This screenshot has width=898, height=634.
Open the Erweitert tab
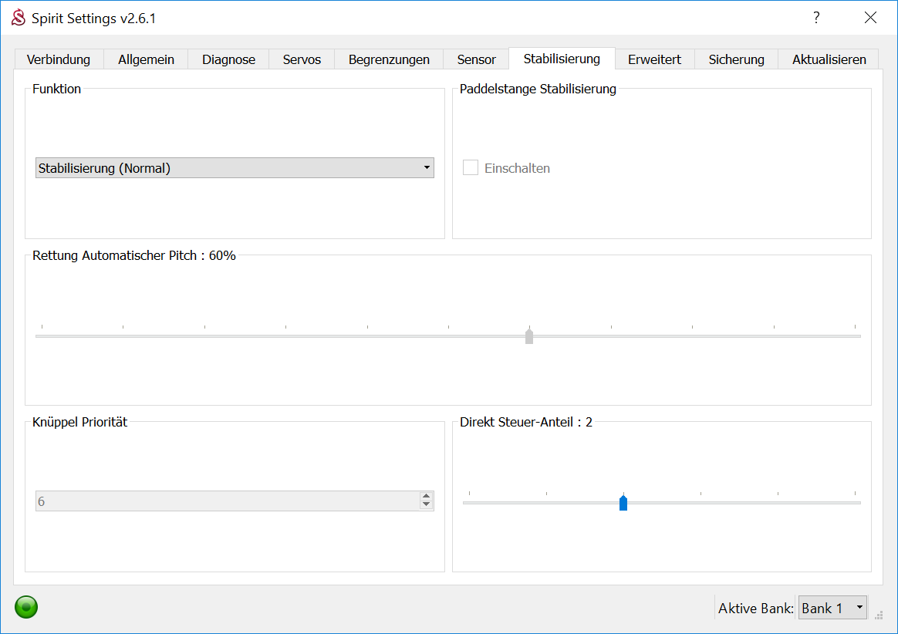tap(654, 59)
